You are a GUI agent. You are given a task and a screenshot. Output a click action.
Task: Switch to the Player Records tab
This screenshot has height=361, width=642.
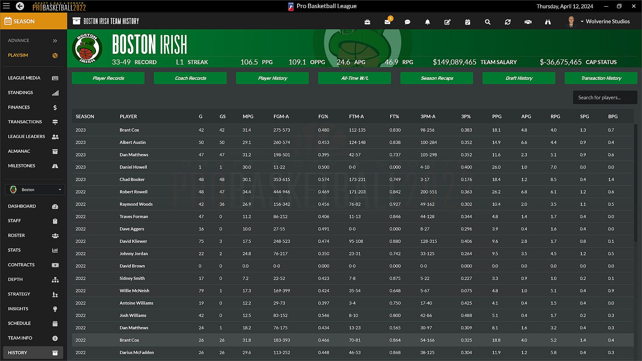tap(108, 78)
